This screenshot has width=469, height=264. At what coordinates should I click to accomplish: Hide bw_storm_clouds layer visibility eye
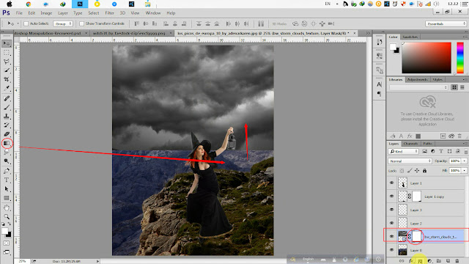[392, 236]
